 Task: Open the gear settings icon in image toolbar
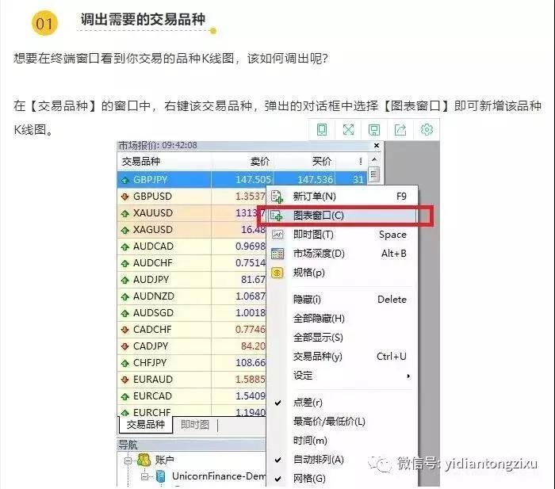point(427,130)
